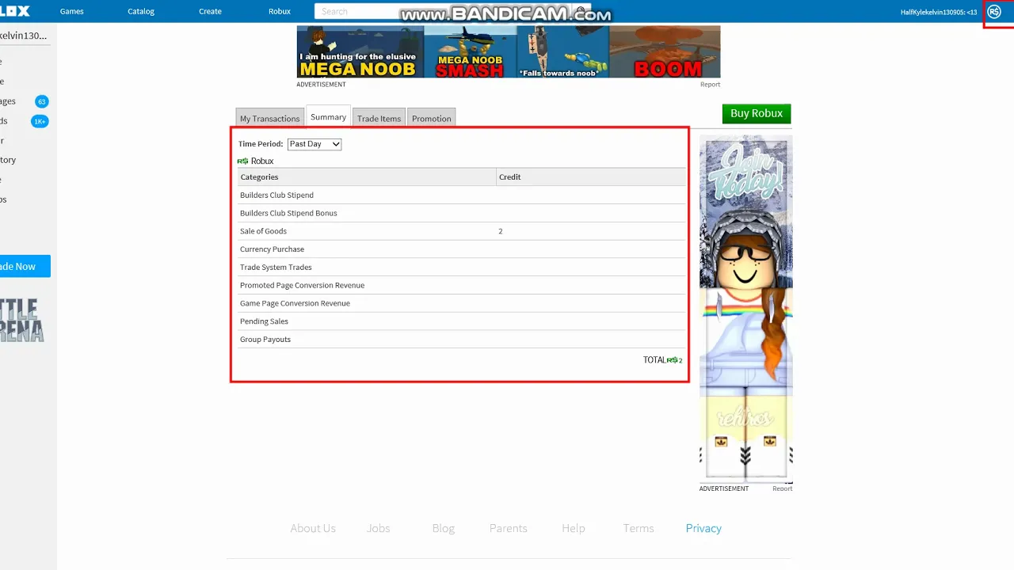This screenshot has width=1014, height=570.
Task: Click username HalfKylekelvin130905
Action: 939,12
